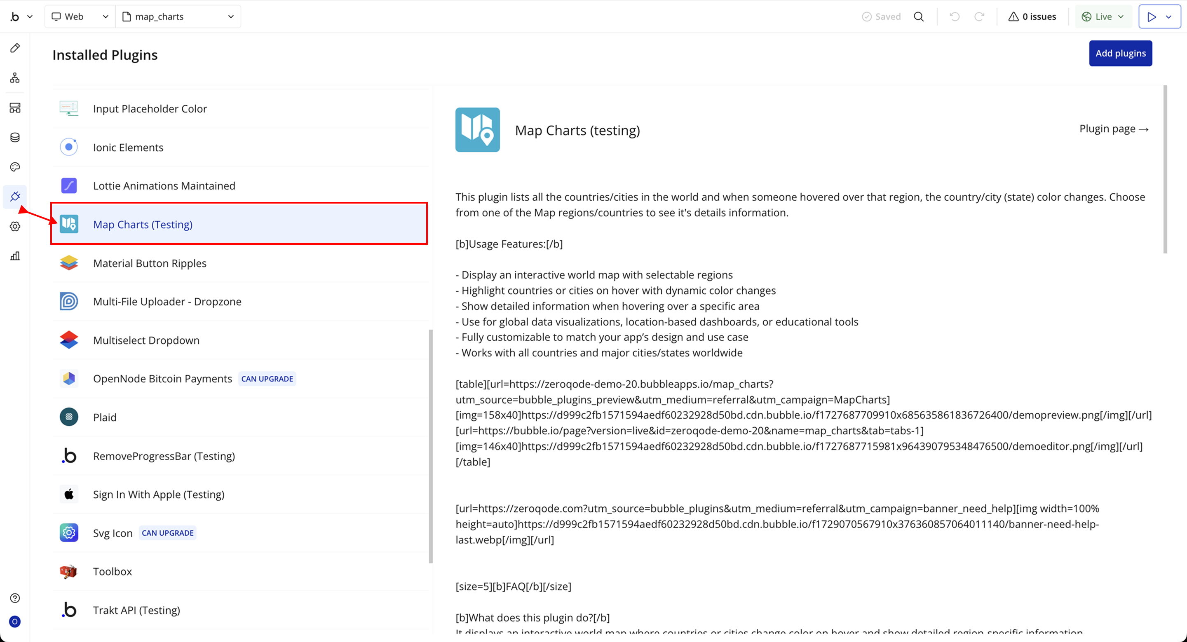Open the Styles palette icon
The height and width of the screenshot is (642, 1187).
click(x=15, y=167)
